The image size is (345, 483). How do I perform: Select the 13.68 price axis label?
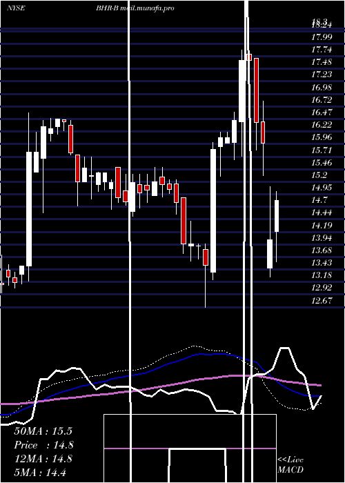pos(322,250)
